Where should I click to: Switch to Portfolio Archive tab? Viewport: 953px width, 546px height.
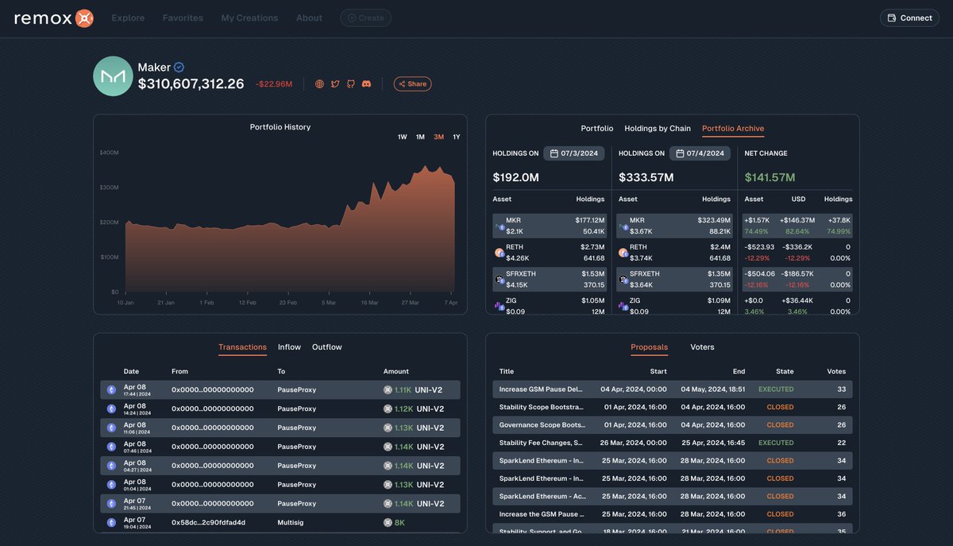(733, 128)
